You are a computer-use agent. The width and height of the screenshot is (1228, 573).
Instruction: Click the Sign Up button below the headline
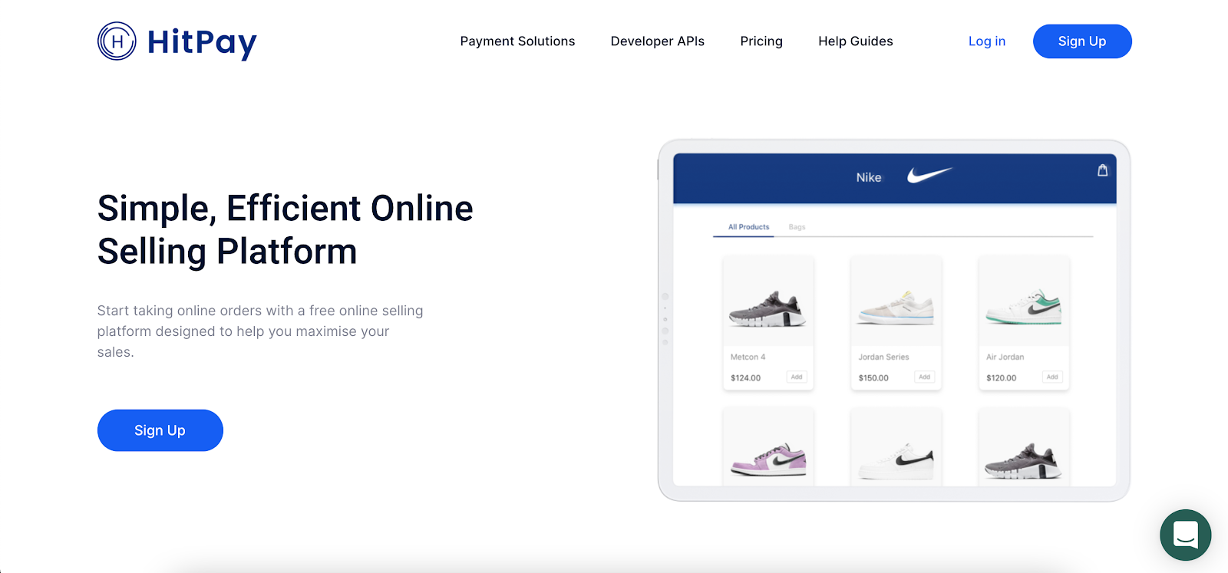160,430
